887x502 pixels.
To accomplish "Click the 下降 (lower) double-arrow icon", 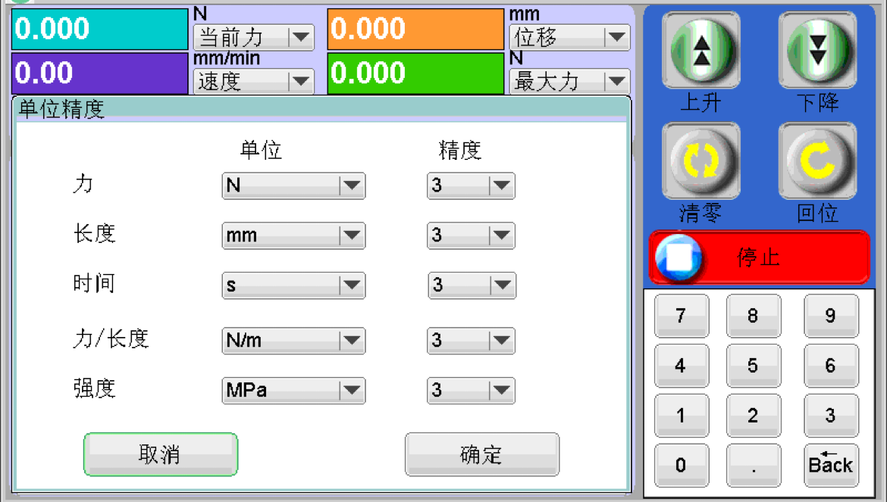I will pos(817,50).
